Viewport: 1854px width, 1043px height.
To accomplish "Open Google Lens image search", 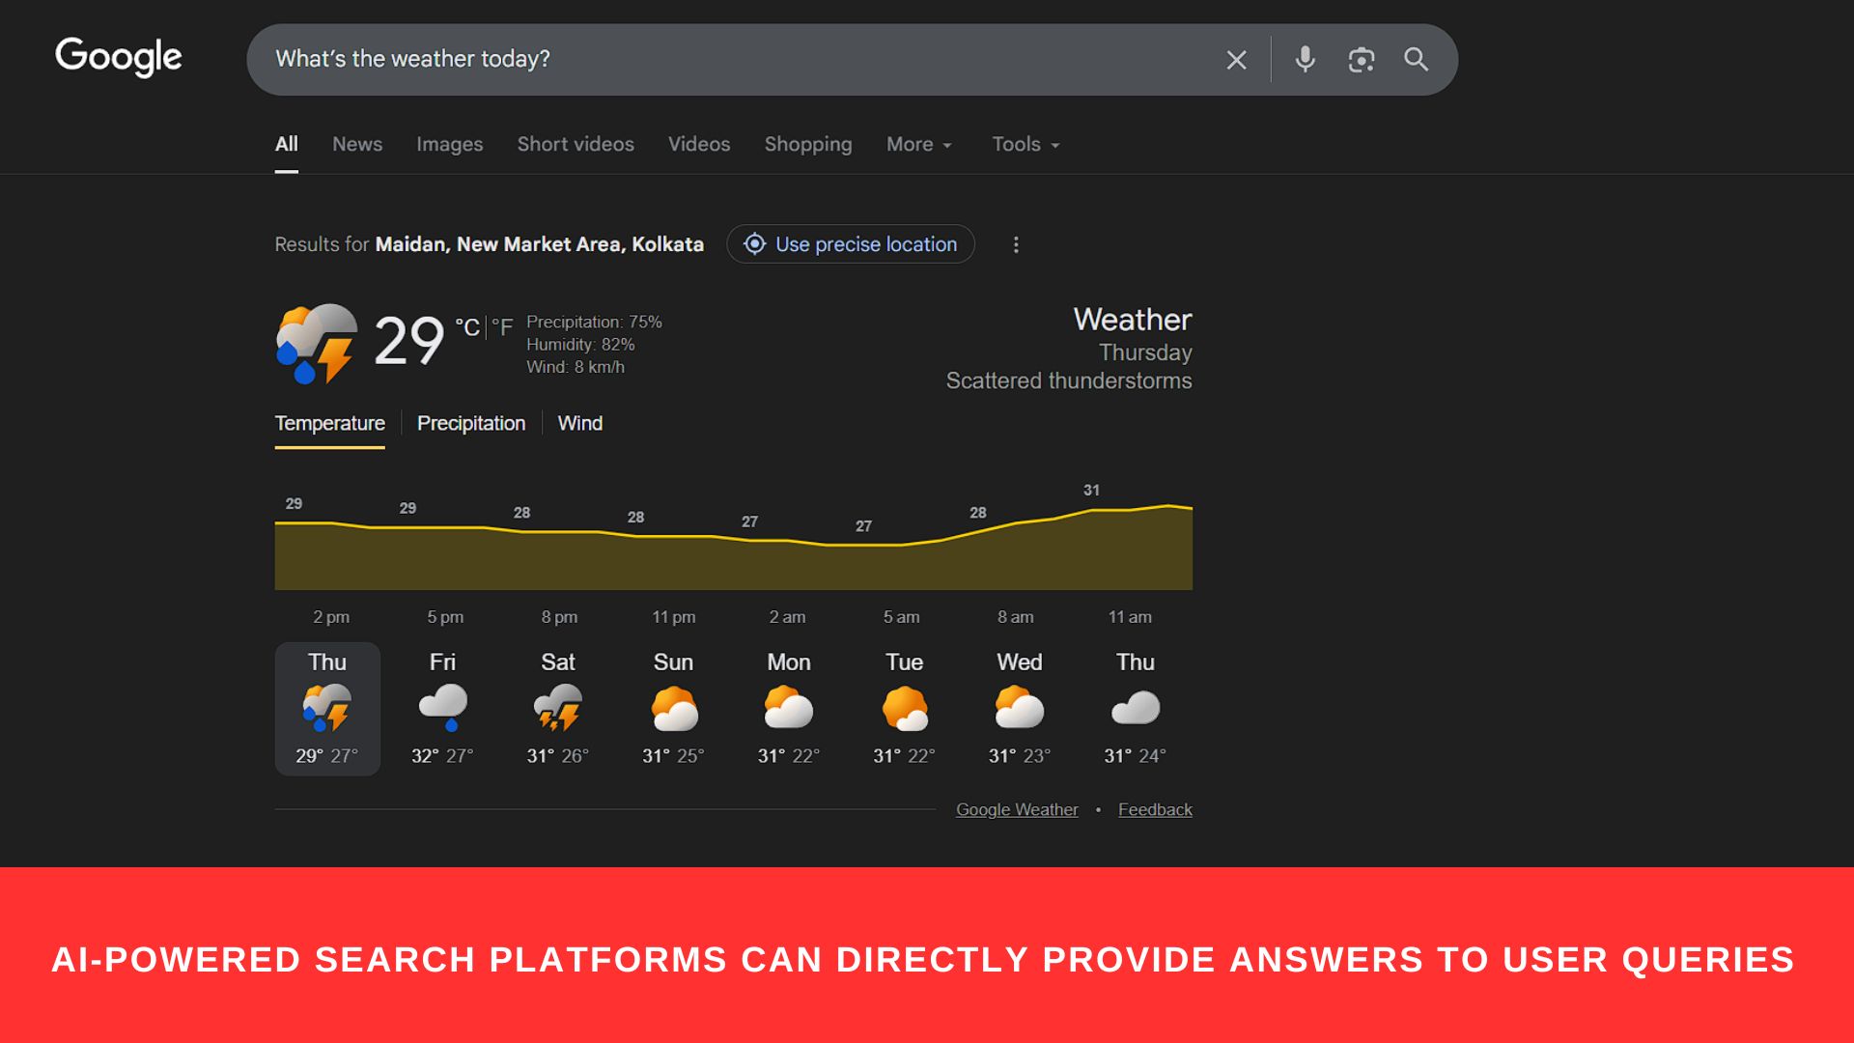I will (1362, 59).
